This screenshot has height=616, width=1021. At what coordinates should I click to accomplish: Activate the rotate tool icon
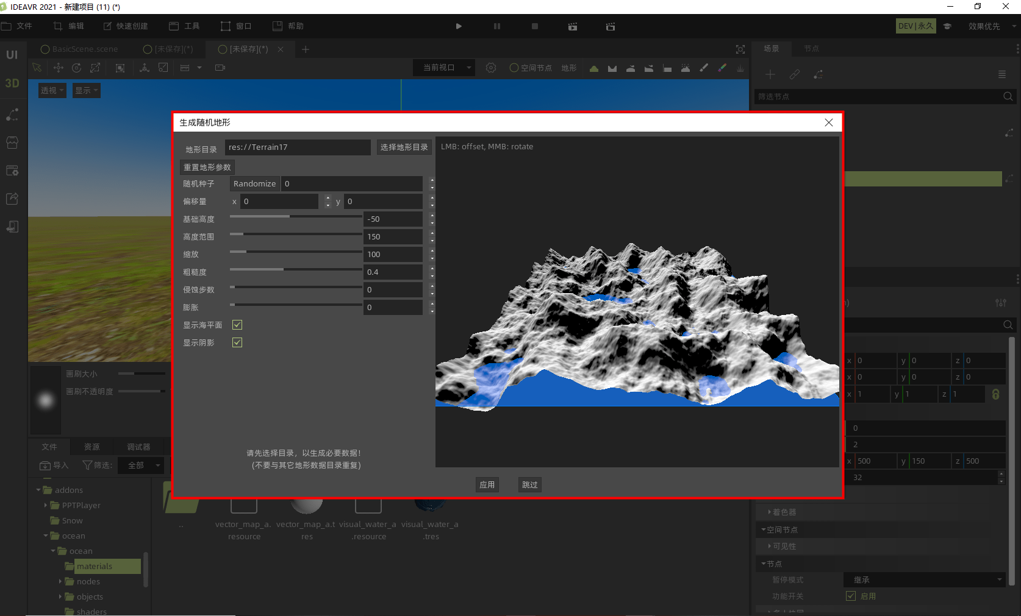click(76, 68)
